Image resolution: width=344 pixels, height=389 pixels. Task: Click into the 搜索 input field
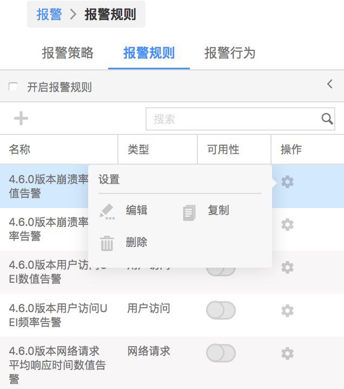[233, 119]
